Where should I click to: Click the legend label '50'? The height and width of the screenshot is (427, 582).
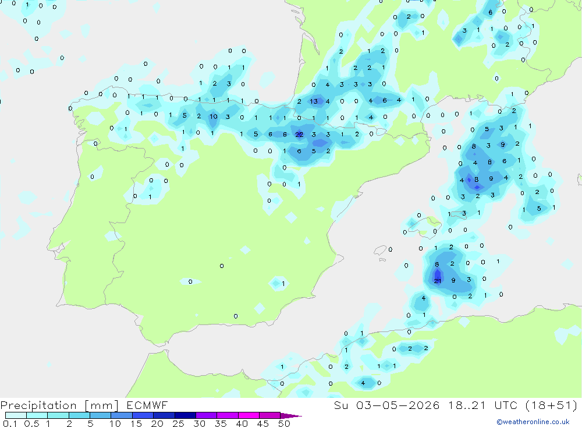click(285, 424)
